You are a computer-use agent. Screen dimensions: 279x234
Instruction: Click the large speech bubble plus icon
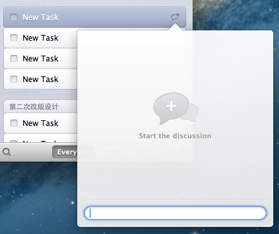tap(176, 109)
